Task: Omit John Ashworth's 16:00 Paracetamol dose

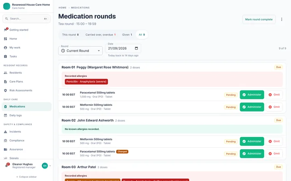Action: click(x=274, y=154)
